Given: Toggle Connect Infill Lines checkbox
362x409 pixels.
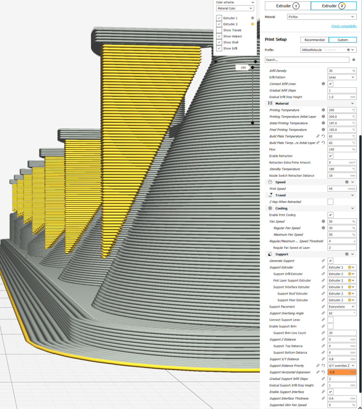Looking at the screenshot, I should click(331, 84).
